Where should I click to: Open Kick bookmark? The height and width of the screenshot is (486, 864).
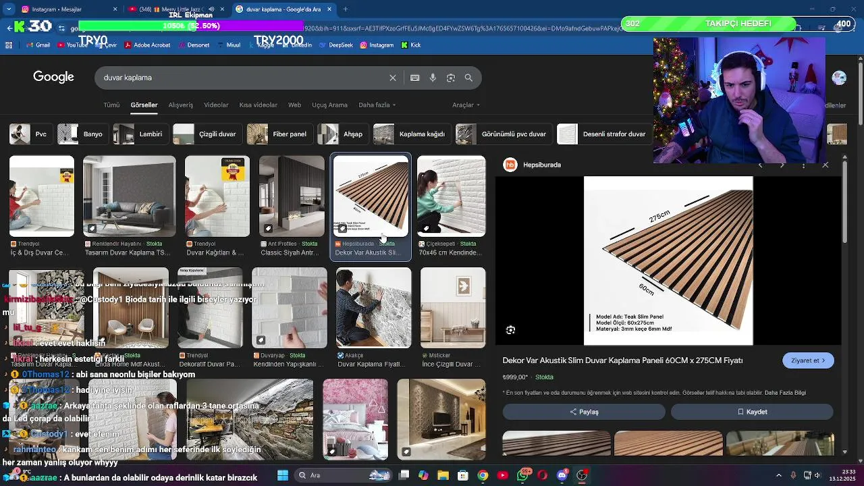(x=411, y=45)
